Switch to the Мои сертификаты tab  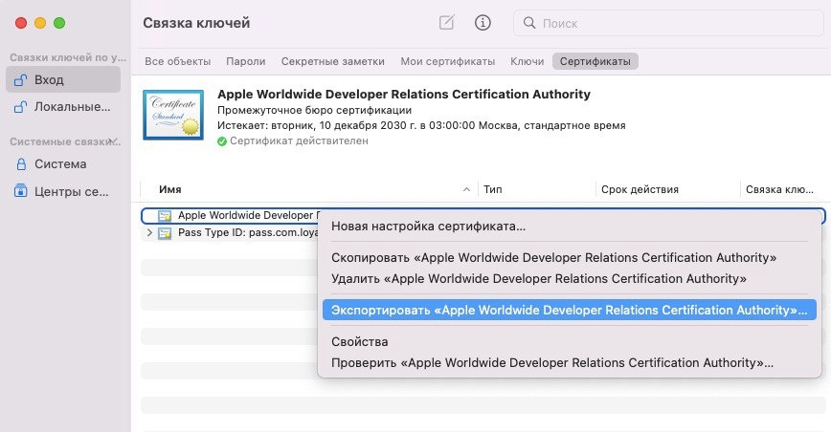click(x=447, y=61)
